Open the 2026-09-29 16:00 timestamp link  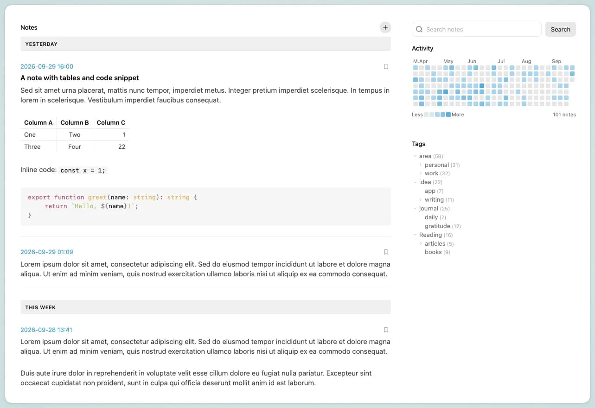47,67
